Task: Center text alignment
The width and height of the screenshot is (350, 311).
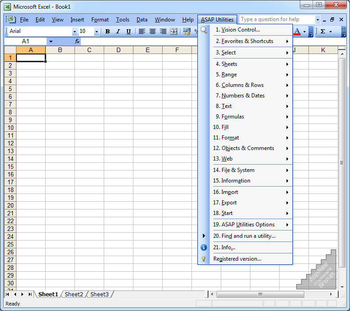Action: pos(153,32)
